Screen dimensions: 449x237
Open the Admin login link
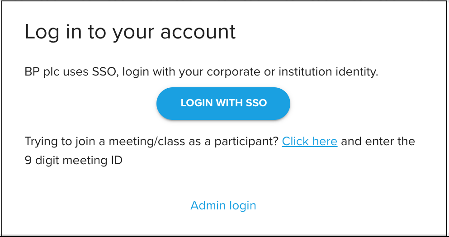point(223,205)
